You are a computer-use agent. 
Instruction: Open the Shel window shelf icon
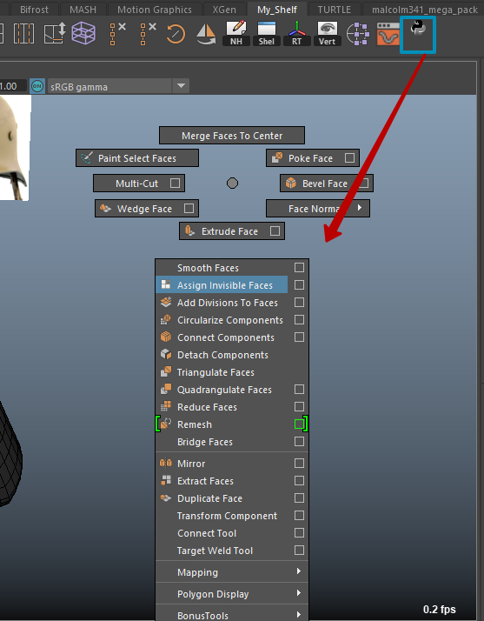tap(267, 34)
